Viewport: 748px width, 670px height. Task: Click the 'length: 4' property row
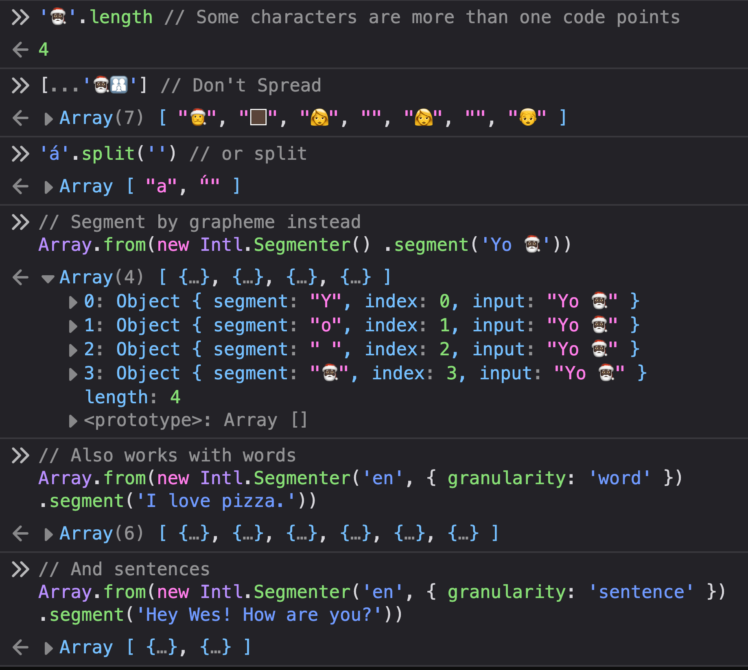coord(132,397)
